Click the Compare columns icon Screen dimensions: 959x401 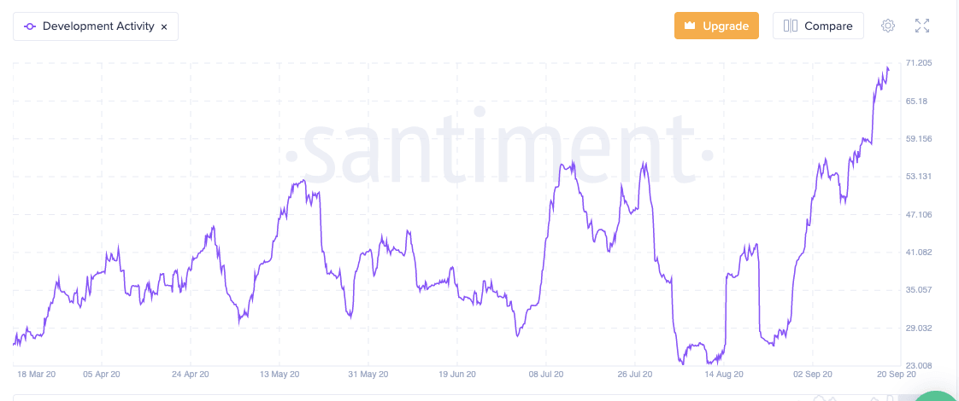[x=791, y=26]
